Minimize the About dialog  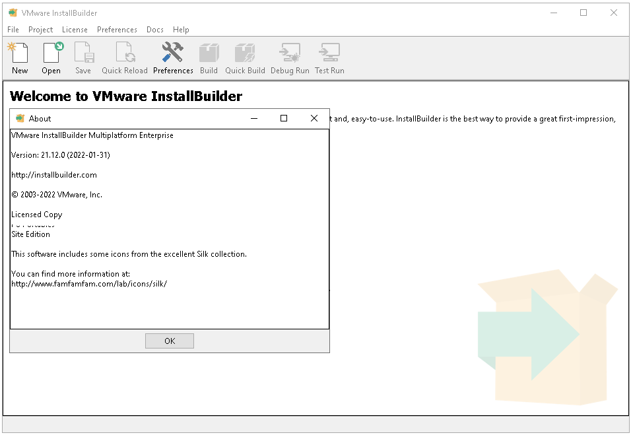click(x=254, y=118)
